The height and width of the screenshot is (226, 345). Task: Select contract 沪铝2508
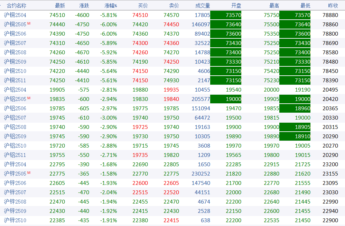tap(15, 127)
